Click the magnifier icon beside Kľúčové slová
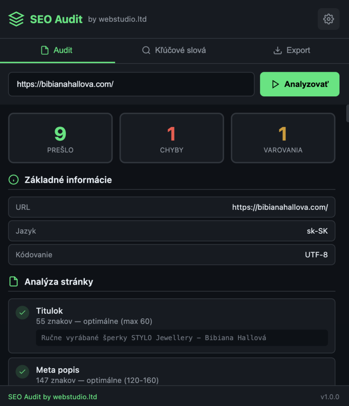Screen dimensions: 349x406 pos(146,50)
